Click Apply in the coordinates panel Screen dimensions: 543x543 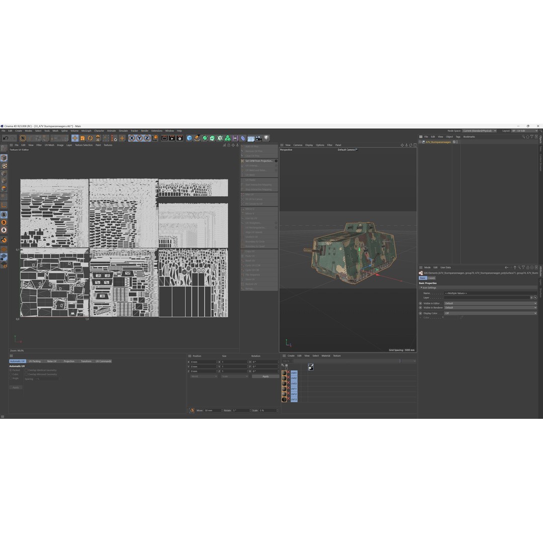coord(265,377)
